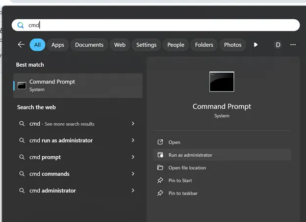
Task: Expand the 'cmd prompt' suggestion arrow
Action: 133,157
